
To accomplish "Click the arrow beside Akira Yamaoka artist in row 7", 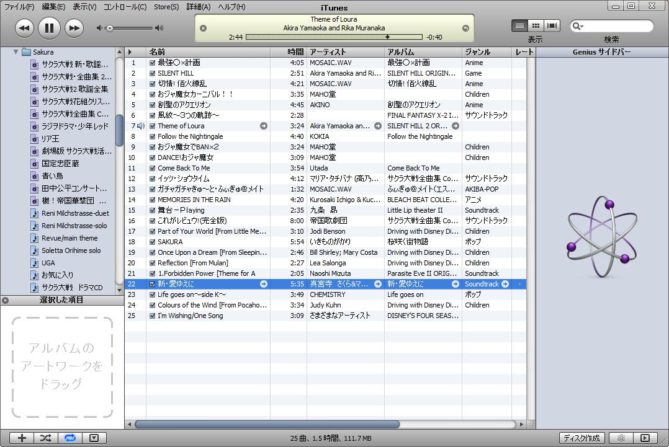I will [377, 126].
